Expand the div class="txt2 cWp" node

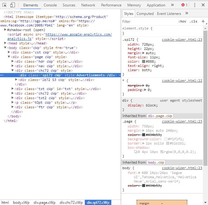click(13, 98)
